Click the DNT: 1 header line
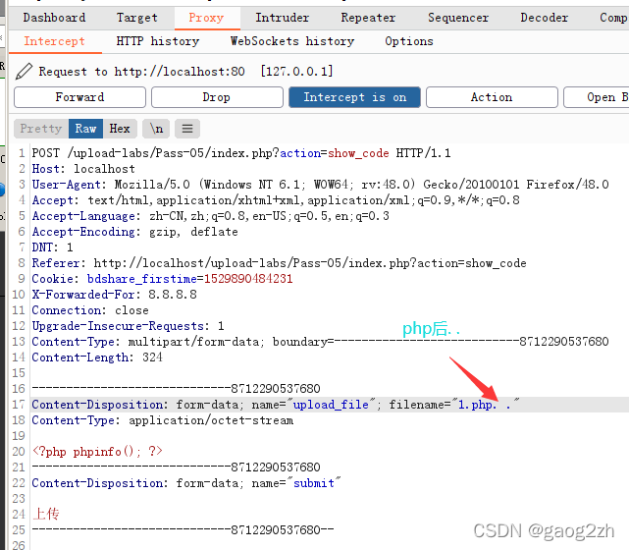 [x=53, y=247]
